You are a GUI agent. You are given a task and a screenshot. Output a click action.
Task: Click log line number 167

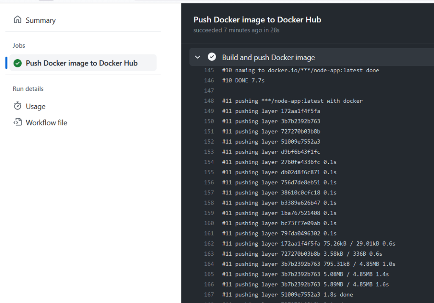(209, 295)
